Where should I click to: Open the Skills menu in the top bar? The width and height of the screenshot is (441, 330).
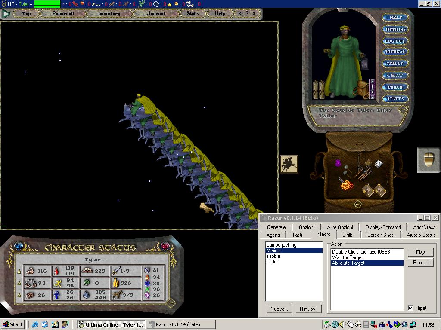point(193,13)
